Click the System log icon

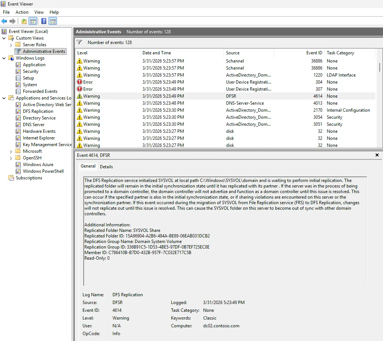pyautogui.click(x=18, y=85)
